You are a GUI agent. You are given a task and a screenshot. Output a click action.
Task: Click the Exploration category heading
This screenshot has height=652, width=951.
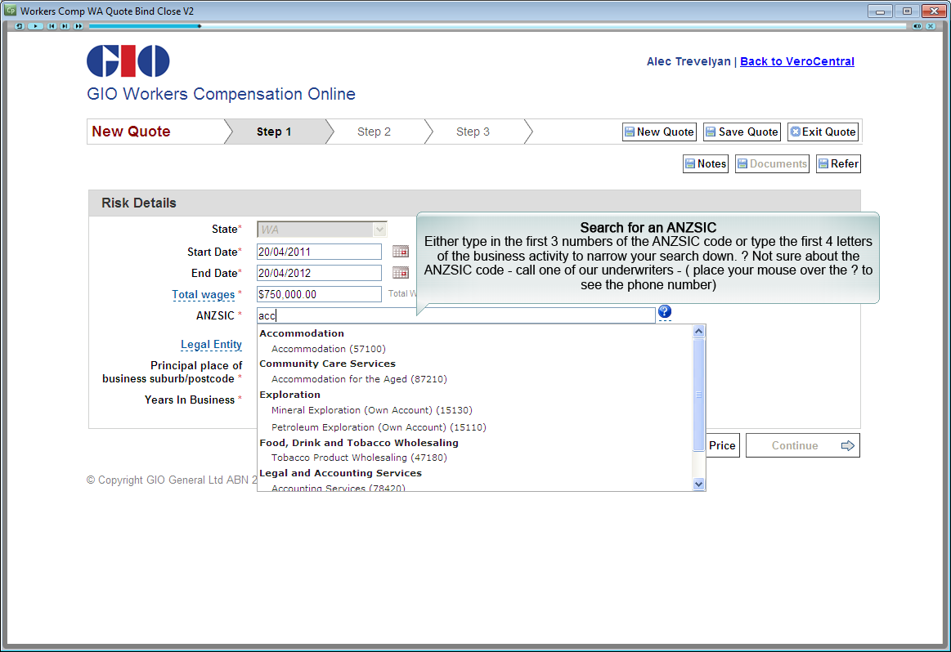[290, 395]
